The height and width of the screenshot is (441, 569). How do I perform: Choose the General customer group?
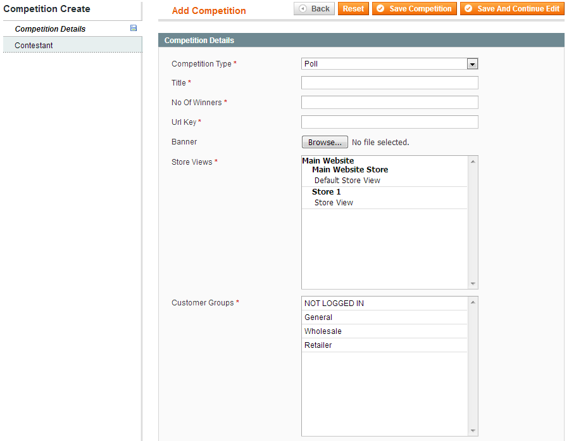pyautogui.click(x=318, y=317)
